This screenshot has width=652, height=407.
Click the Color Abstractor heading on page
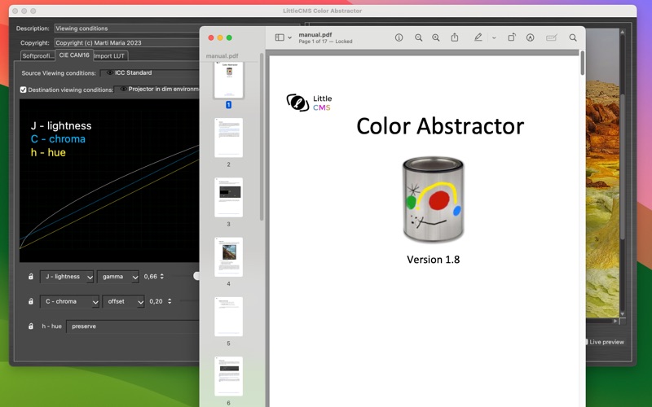point(440,126)
